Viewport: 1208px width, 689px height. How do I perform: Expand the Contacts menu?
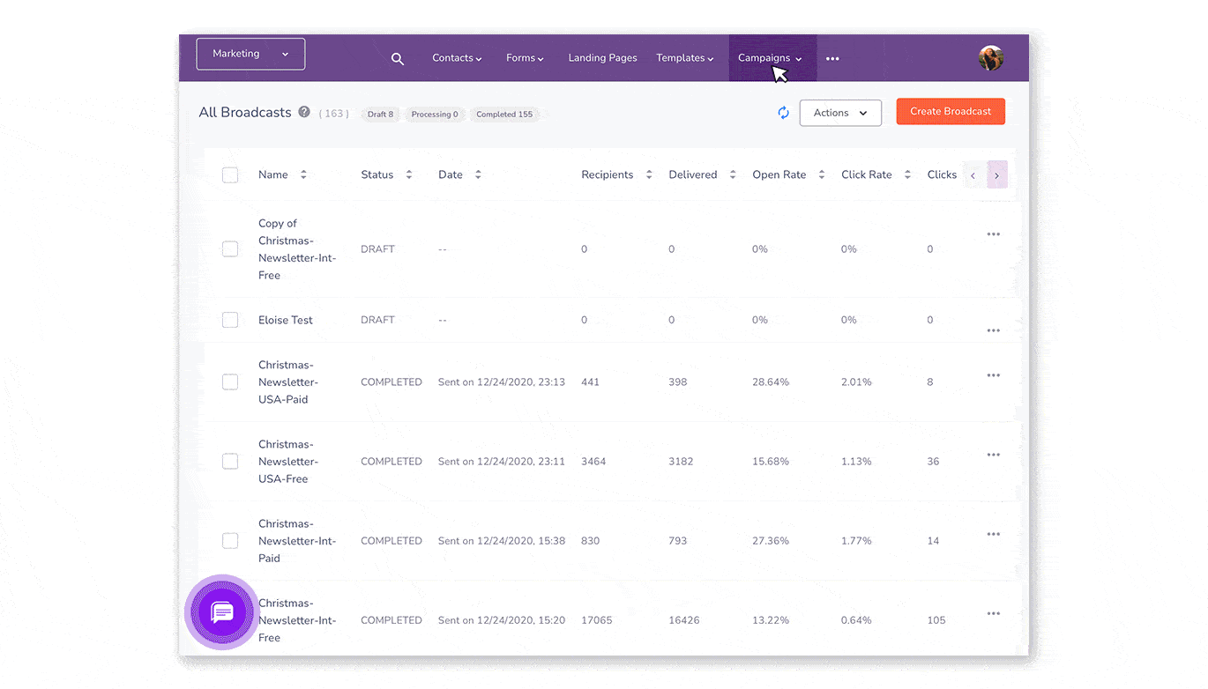456,58
